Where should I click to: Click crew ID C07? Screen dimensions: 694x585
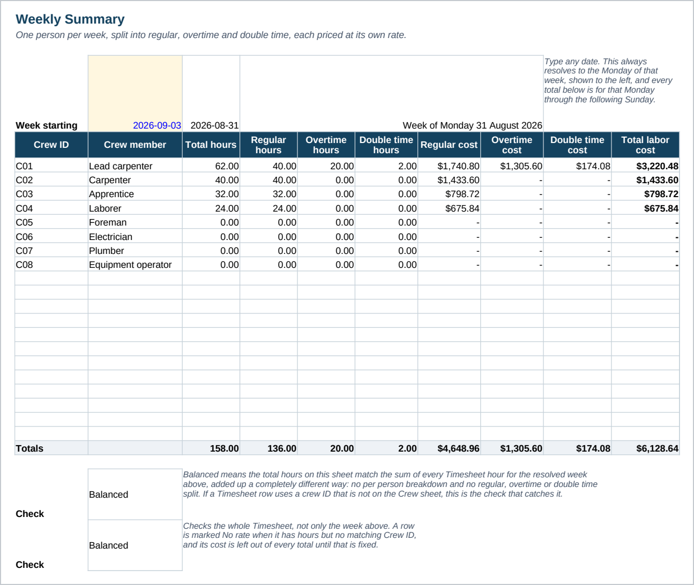point(51,251)
